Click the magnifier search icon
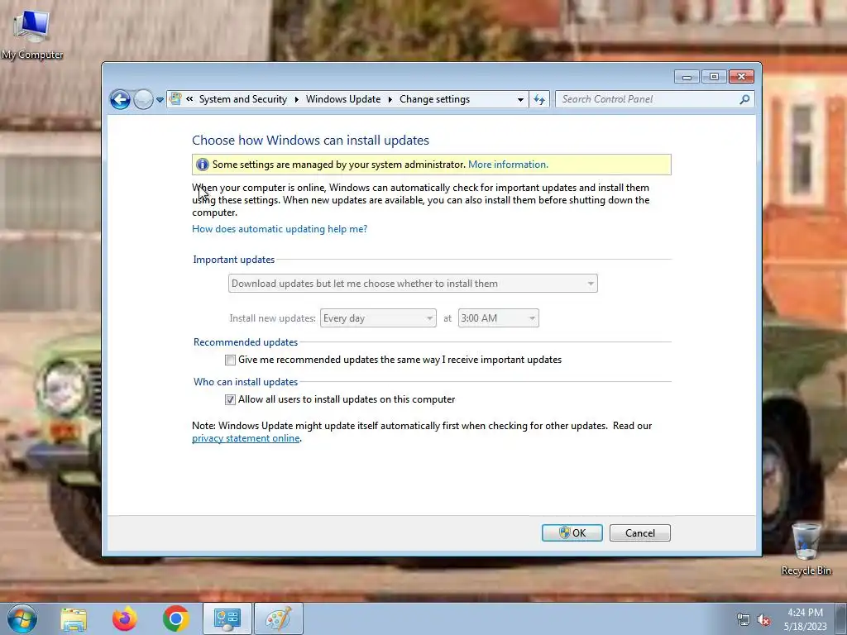Image resolution: width=847 pixels, height=635 pixels. (x=745, y=99)
